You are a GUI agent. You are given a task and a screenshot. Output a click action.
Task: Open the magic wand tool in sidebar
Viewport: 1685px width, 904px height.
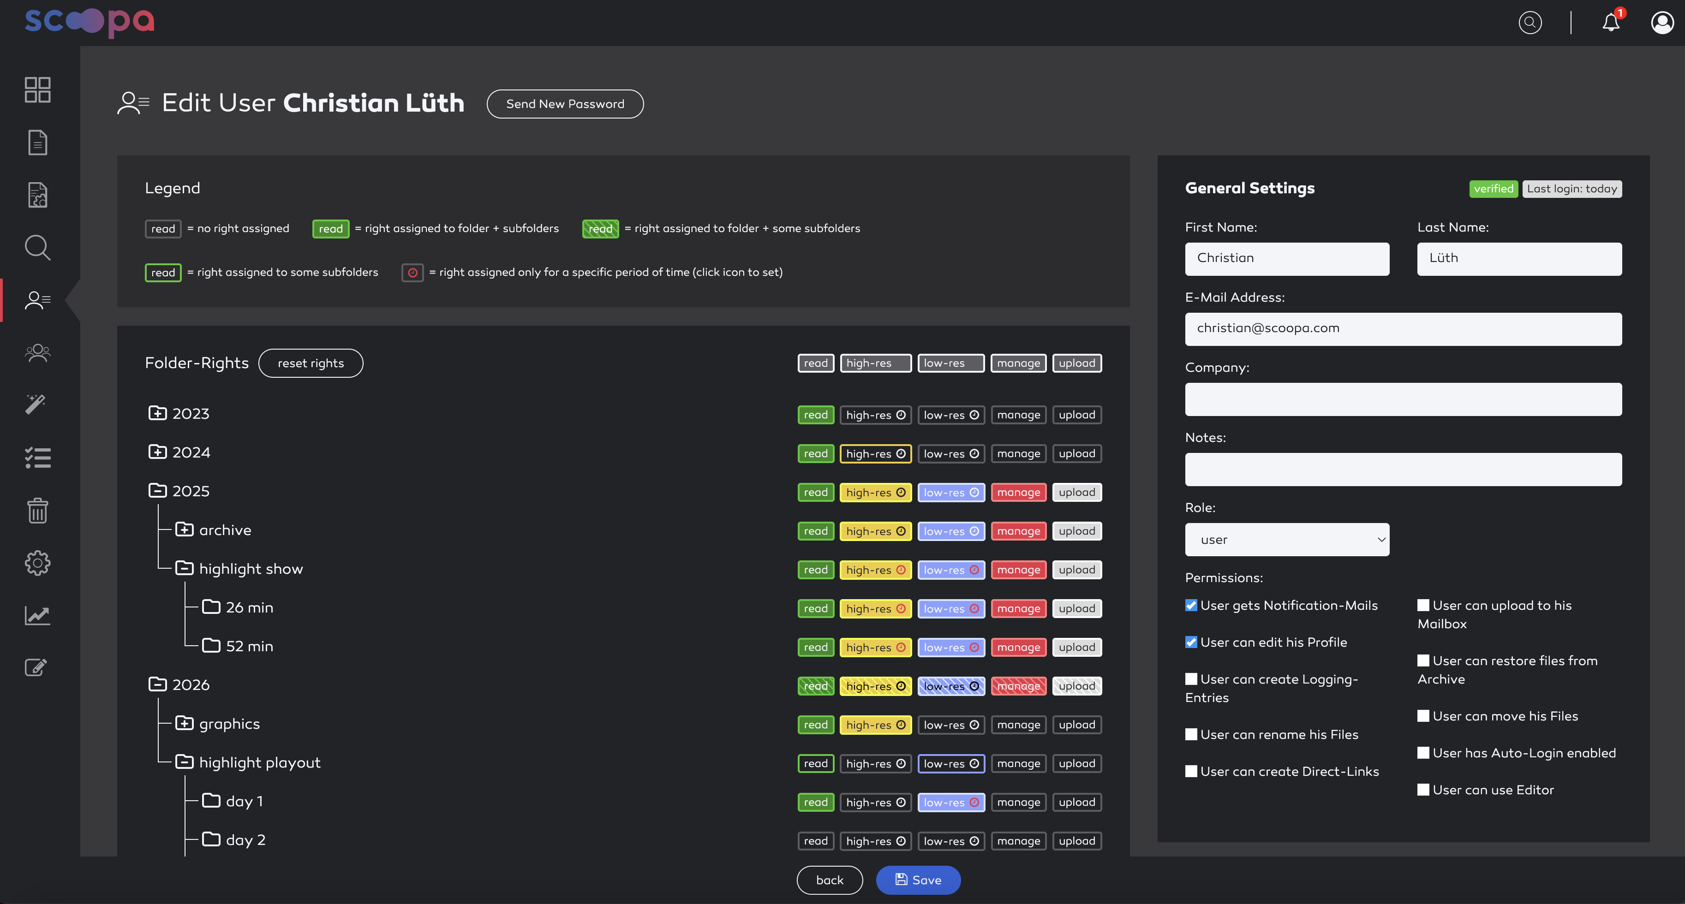[x=36, y=404]
